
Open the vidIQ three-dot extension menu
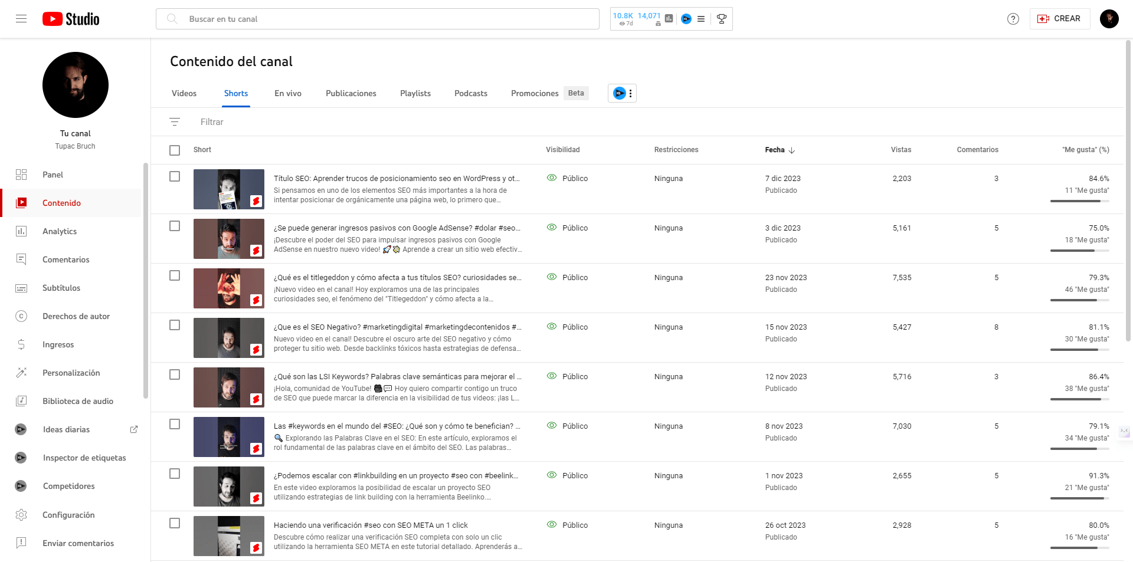630,93
